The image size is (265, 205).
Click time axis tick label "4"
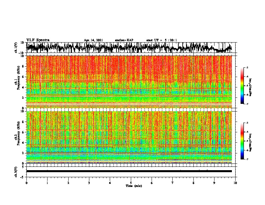point(110,183)
